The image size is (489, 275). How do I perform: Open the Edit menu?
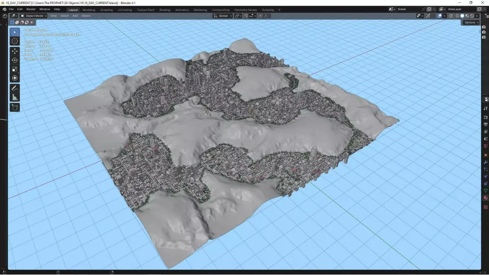[20, 9]
